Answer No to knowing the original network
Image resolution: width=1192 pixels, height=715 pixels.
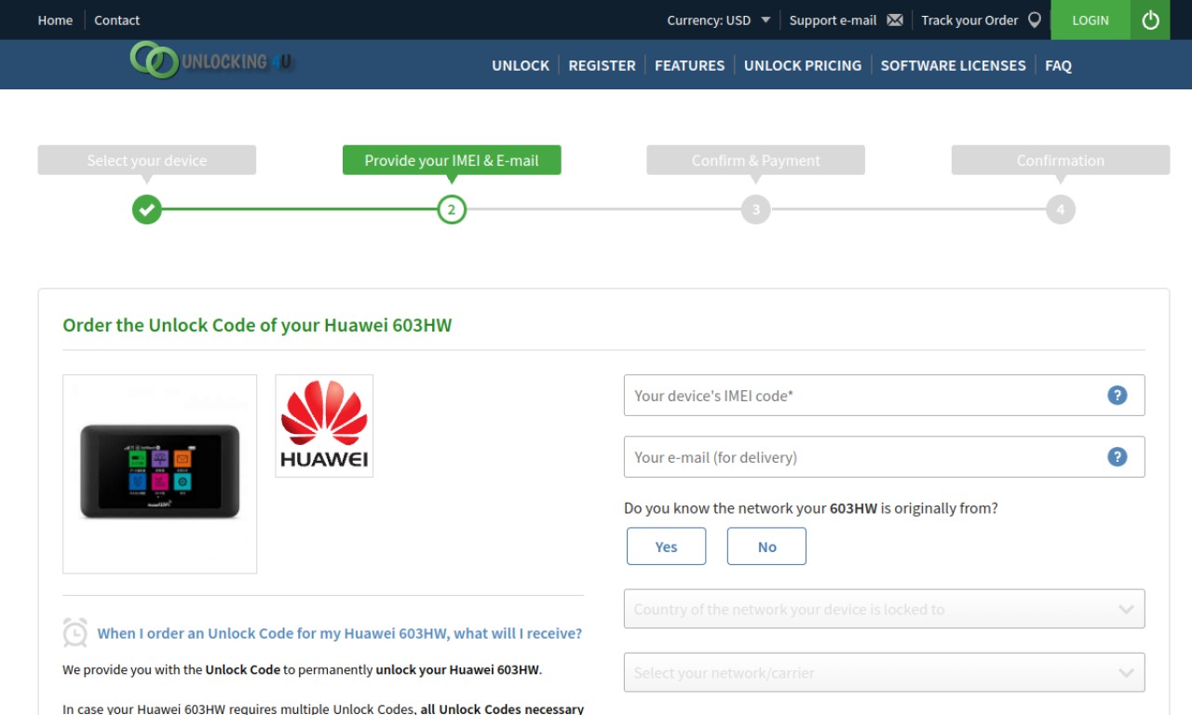(x=766, y=546)
